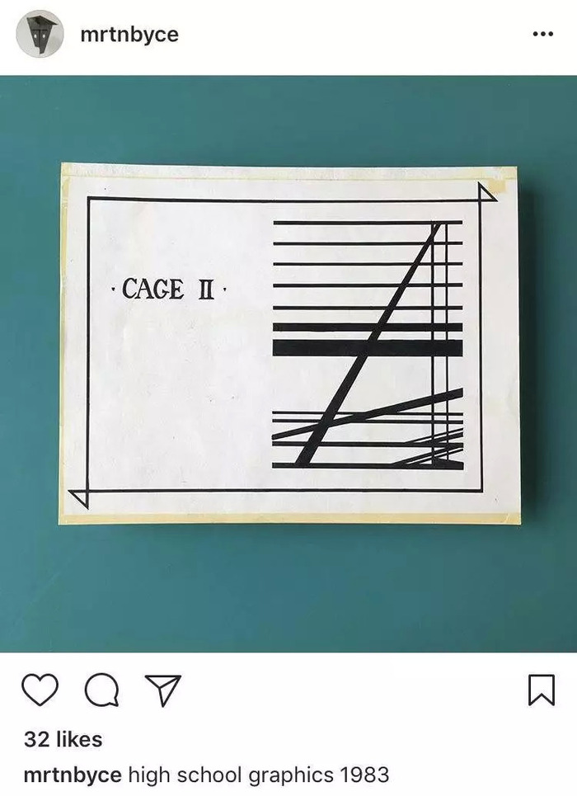Screen dimensions: 577x796
Task: Open comments via the speech bubble icon
Action: [x=101, y=690]
